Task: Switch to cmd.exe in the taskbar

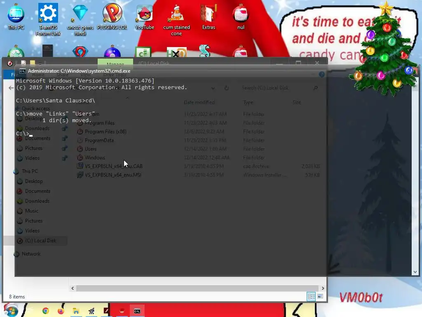Action: [137, 311]
